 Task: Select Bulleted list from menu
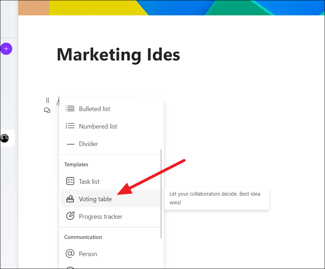[111, 109]
